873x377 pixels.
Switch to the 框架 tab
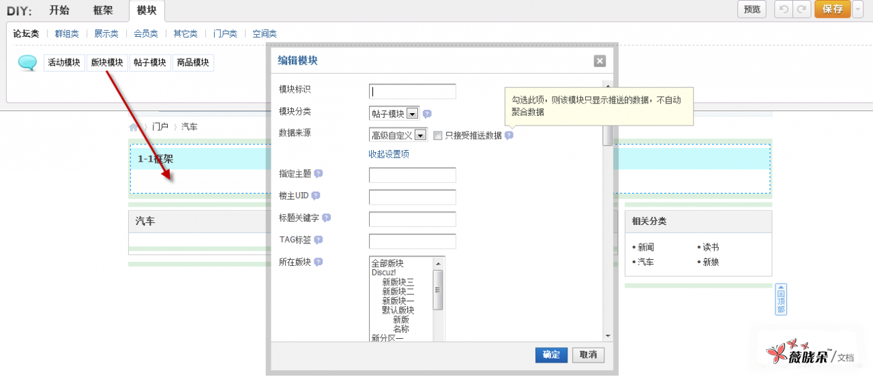tap(103, 10)
